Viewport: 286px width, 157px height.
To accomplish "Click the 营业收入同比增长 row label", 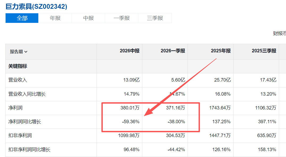I will (x=27, y=94).
